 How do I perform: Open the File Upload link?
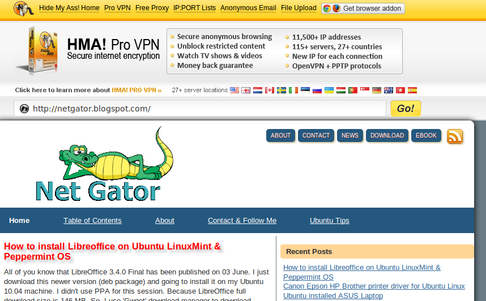[299, 8]
